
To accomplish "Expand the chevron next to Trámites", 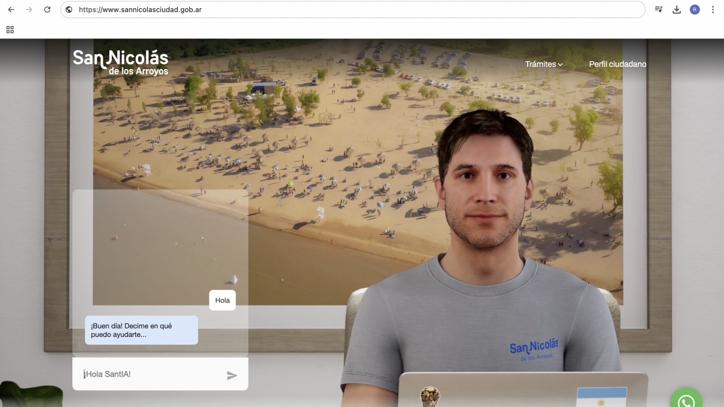I will point(560,65).
